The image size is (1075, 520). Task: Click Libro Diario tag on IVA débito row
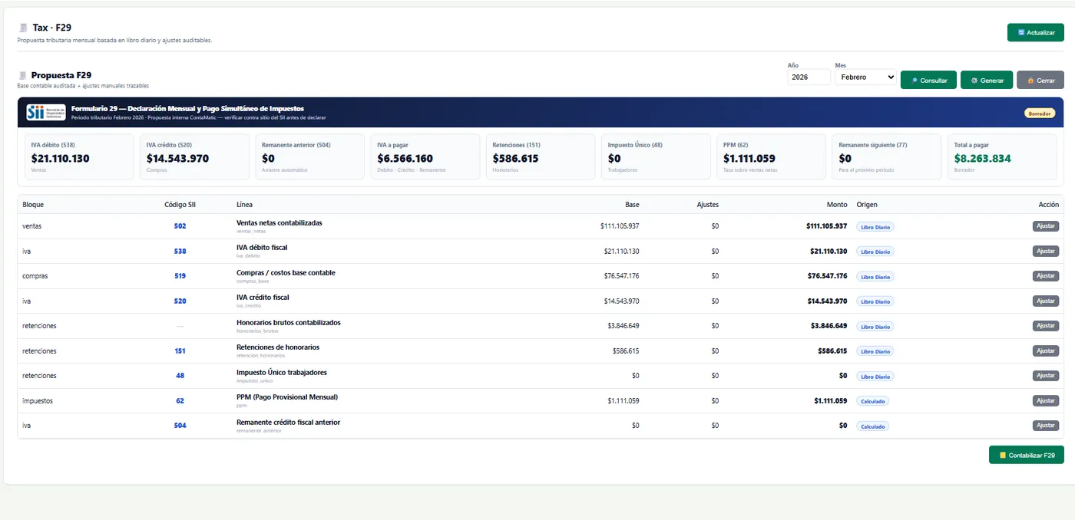point(875,252)
